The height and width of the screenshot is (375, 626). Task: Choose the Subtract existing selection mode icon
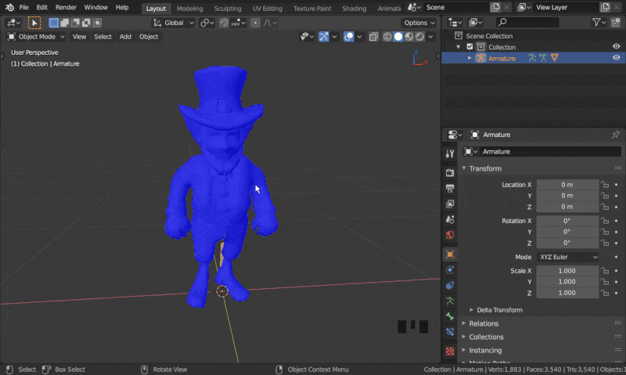coord(75,23)
